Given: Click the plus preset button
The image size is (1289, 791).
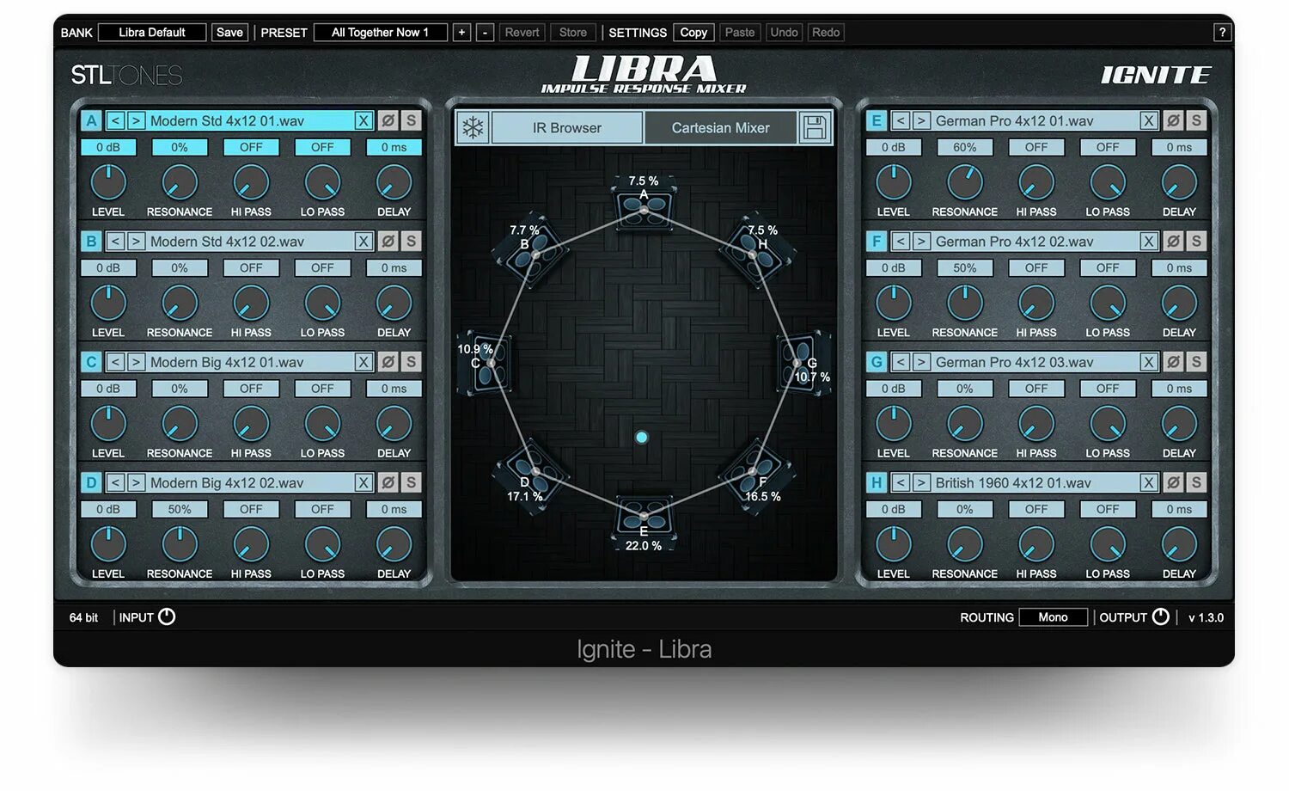Looking at the screenshot, I should click(x=461, y=33).
